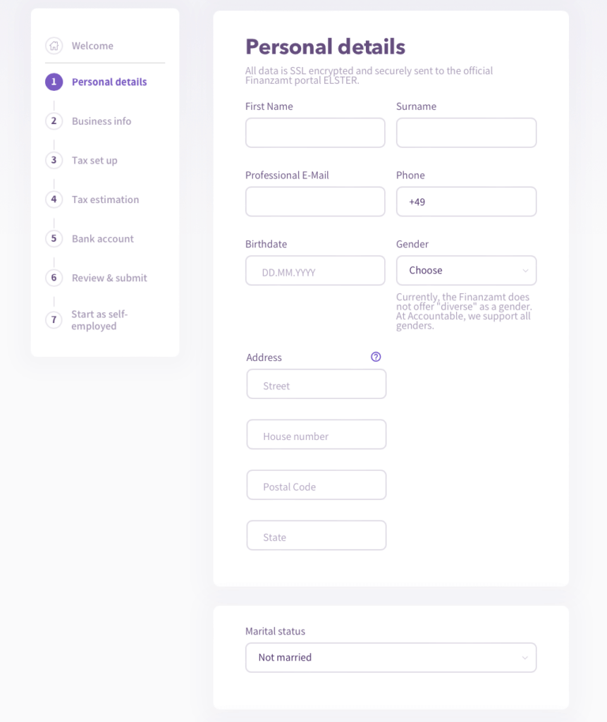Open the Gender dropdown
The width and height of the screenshot is (607, 722).
(466, 270)
